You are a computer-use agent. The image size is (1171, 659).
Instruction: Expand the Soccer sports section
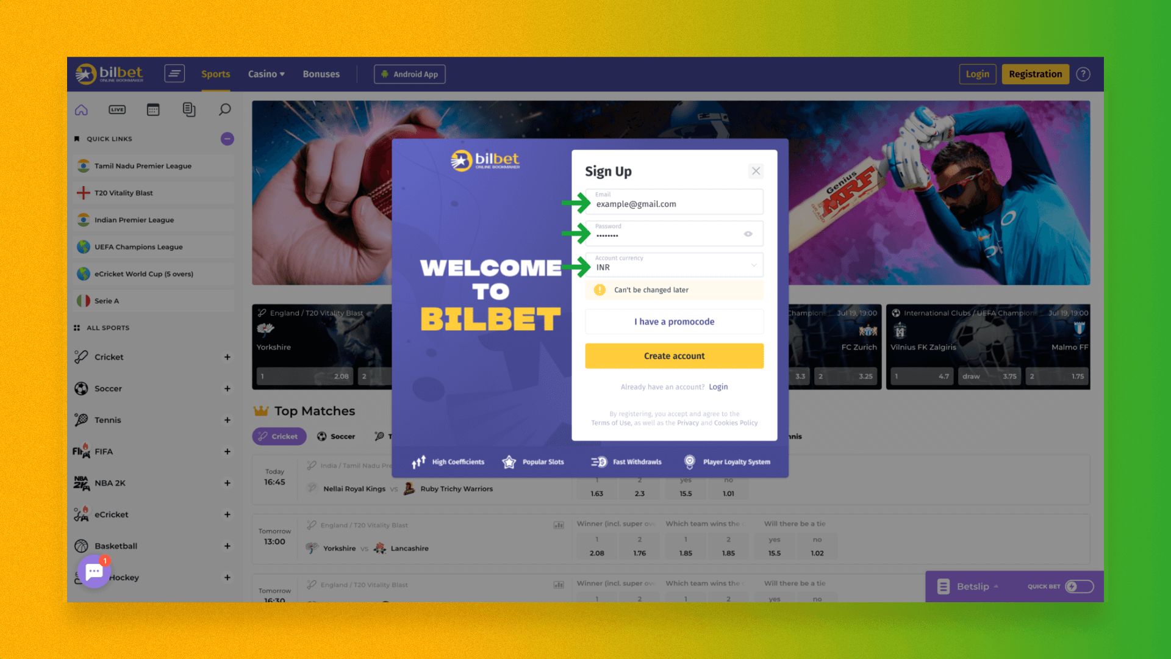(227, 389)
